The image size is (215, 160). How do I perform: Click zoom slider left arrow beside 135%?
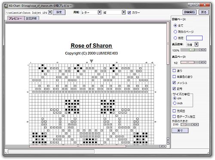tap(201, 50)
